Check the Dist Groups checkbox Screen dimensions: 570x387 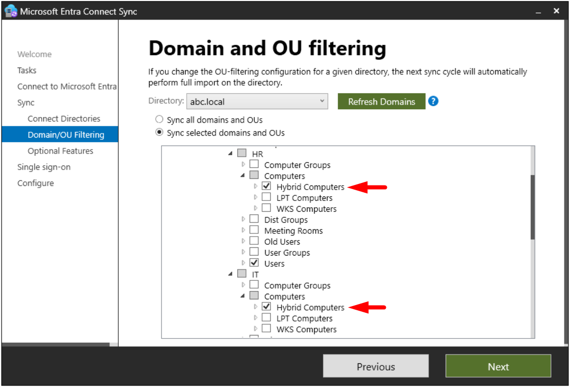click(x=254, y=219)
